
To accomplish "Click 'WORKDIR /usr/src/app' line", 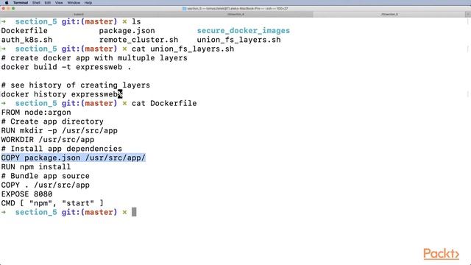I will (48, 140).
